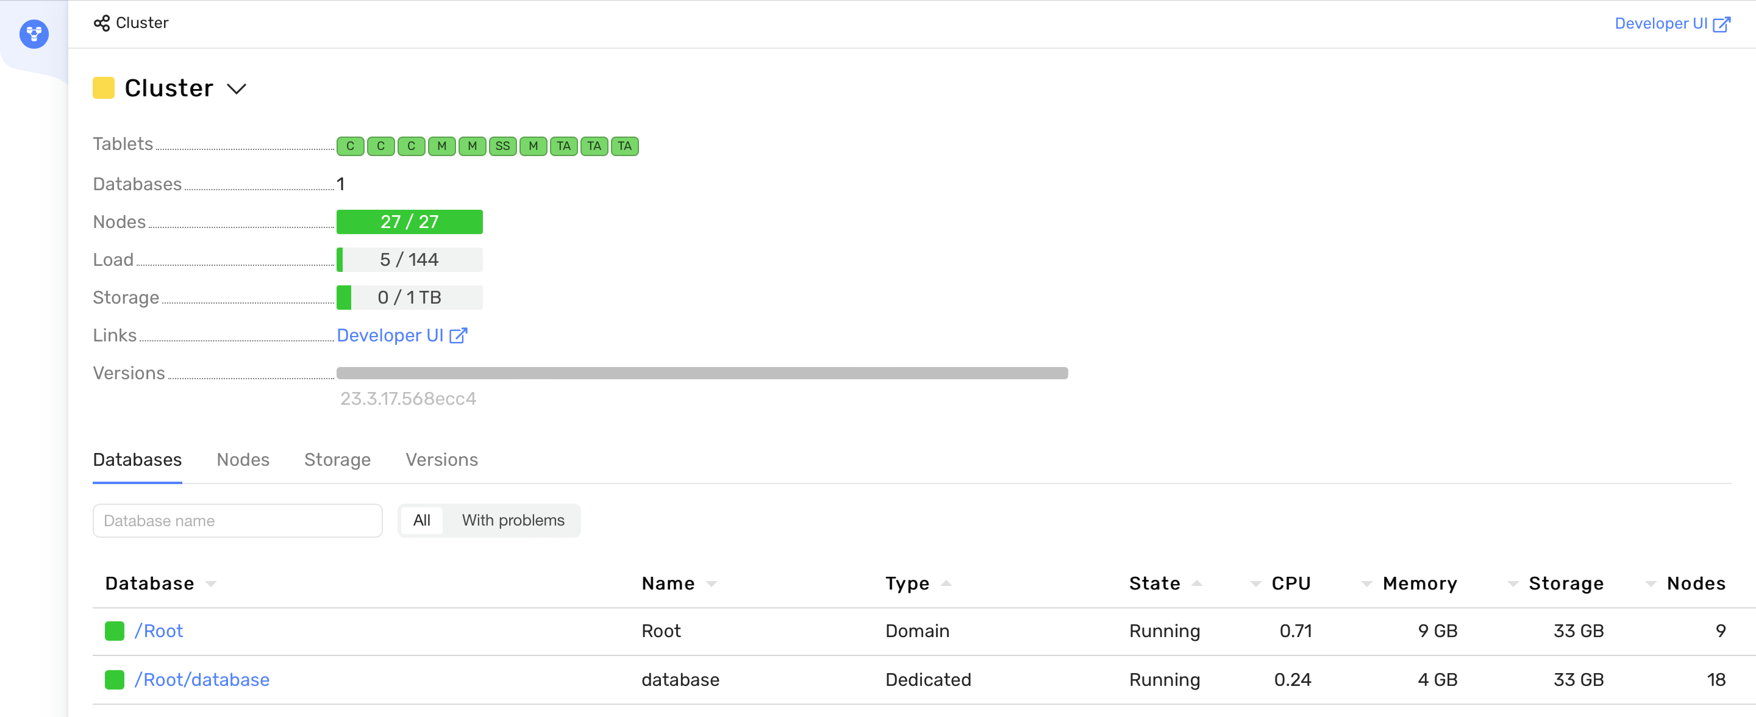Screen dimensions: 1756x717
Task: Click the SS tablet badge
Action: (502, 146)
